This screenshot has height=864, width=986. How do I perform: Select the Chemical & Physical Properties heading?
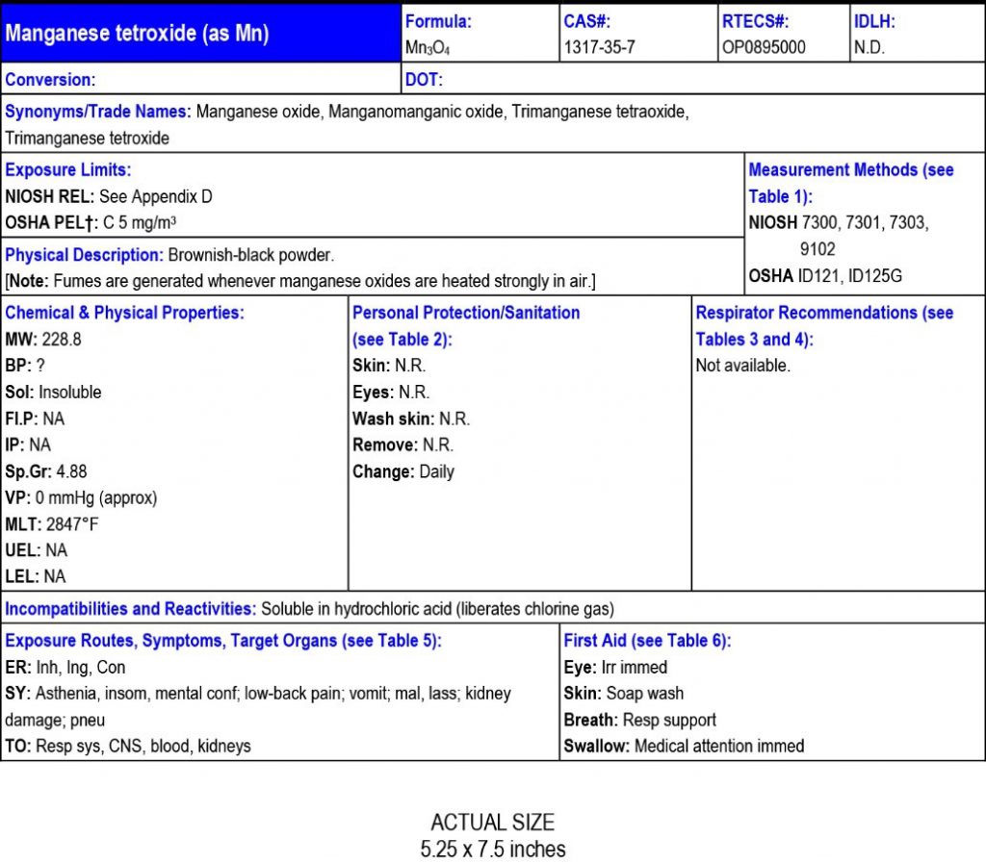[x=125, y=313]
